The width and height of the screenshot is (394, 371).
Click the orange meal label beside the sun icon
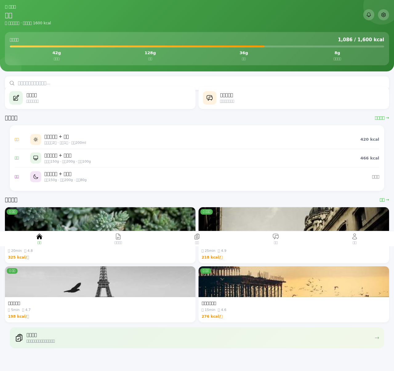coord(17,139)
